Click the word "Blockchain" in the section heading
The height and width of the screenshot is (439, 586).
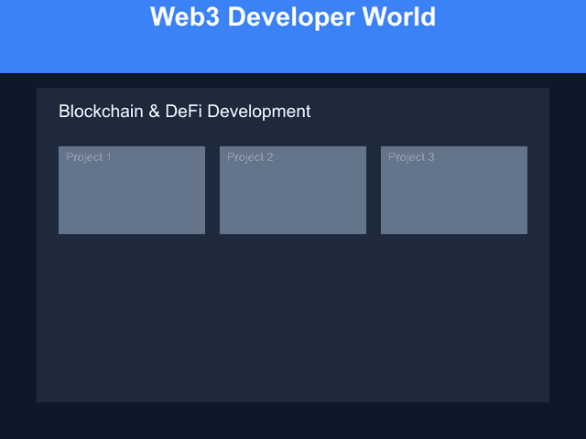(101, 112)
